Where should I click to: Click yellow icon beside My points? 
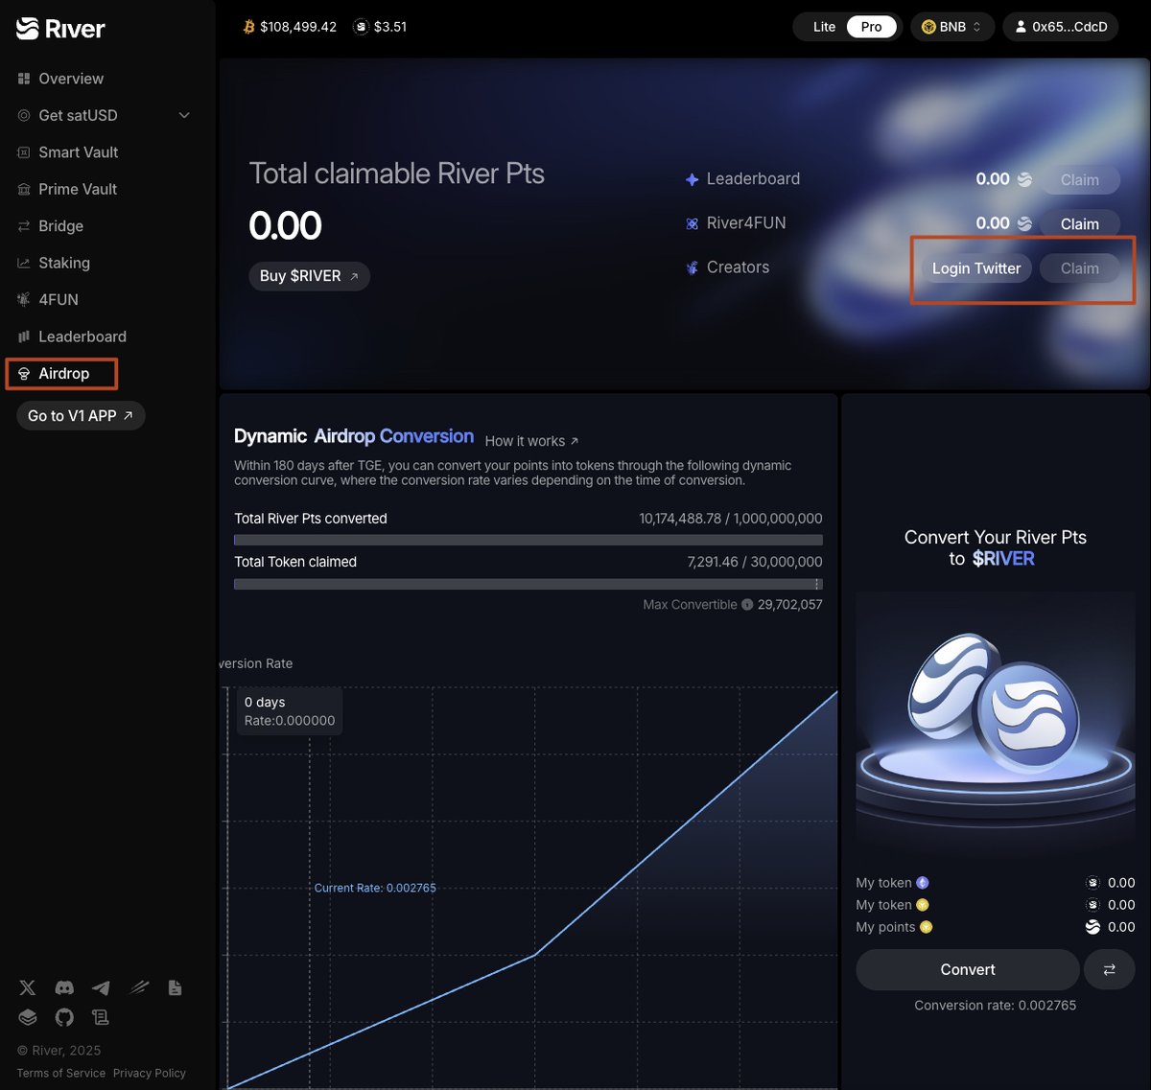[927, 927]
